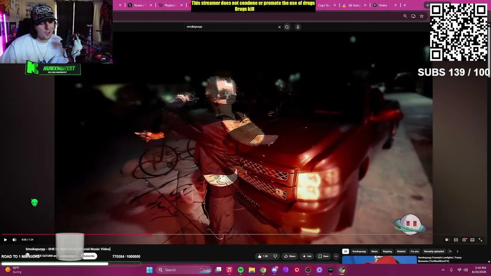Open File Explorer from the taskbar

[252, 270]
